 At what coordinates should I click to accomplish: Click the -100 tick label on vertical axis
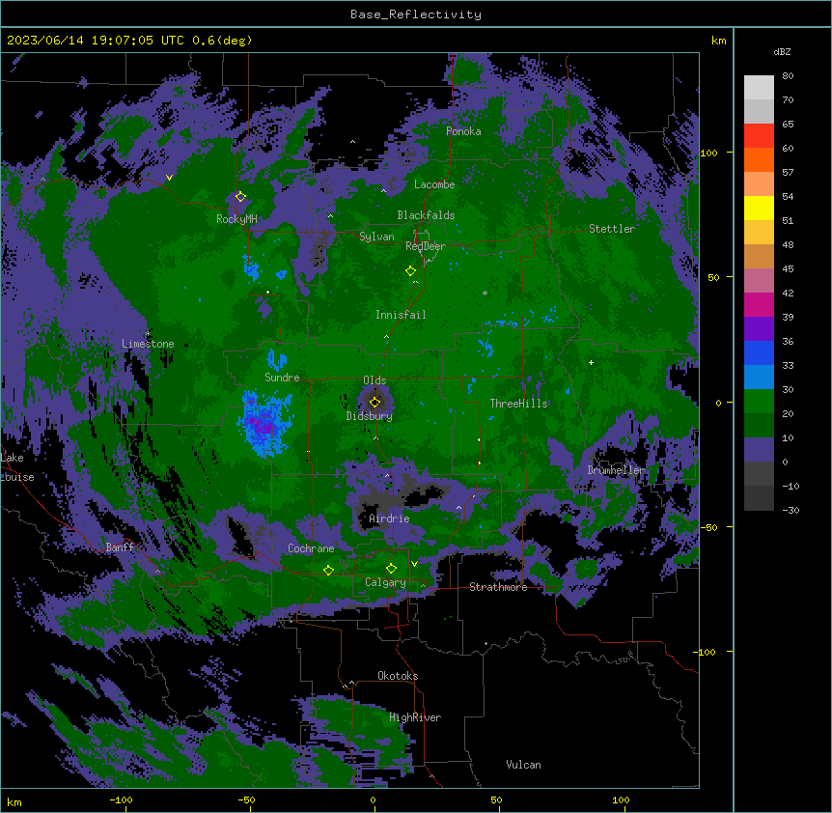coord(706,652)
